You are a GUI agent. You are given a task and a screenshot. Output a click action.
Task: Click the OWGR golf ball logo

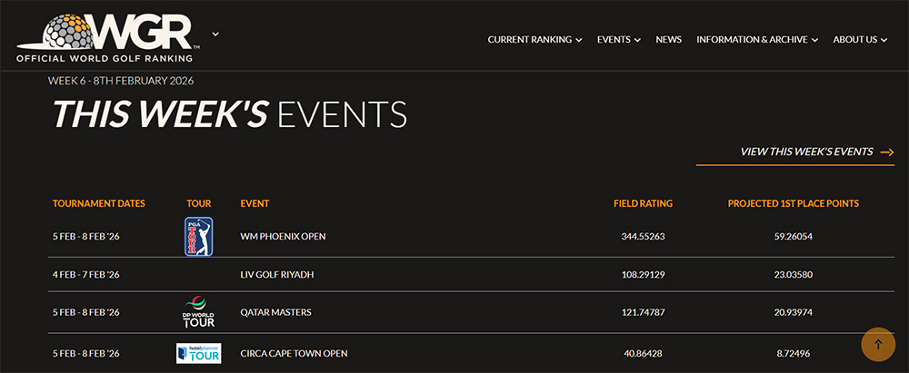point(108,37)
